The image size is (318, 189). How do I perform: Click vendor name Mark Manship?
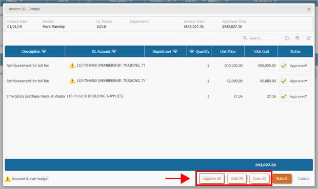[x=53, y=27]
